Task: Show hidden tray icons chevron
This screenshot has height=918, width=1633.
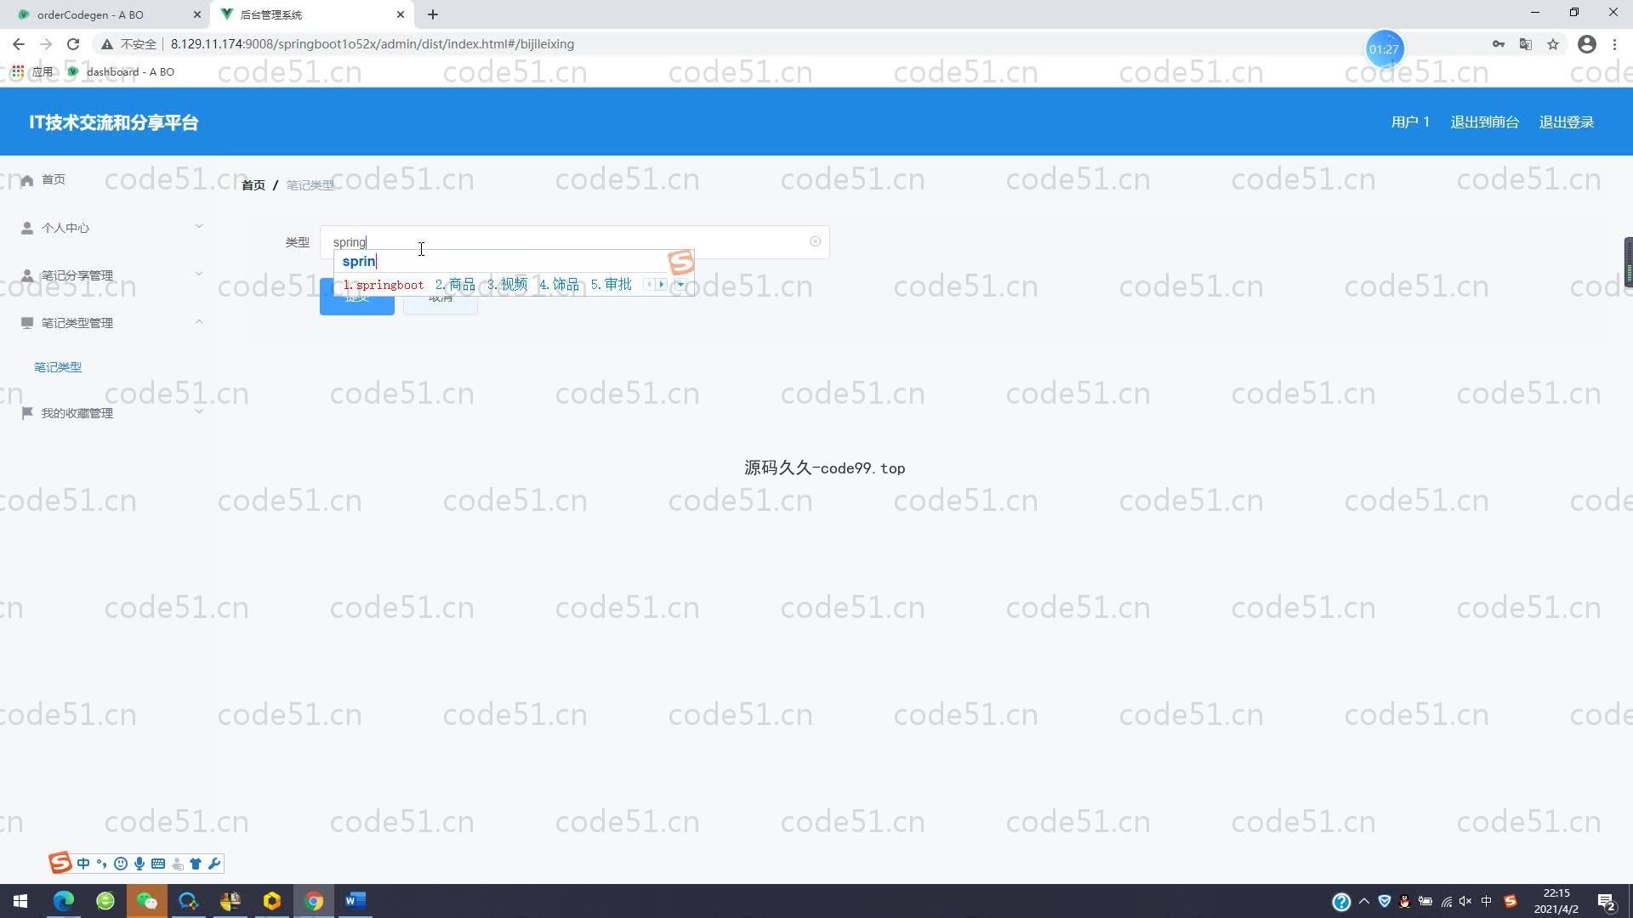Action: (x=1364, y=901)
